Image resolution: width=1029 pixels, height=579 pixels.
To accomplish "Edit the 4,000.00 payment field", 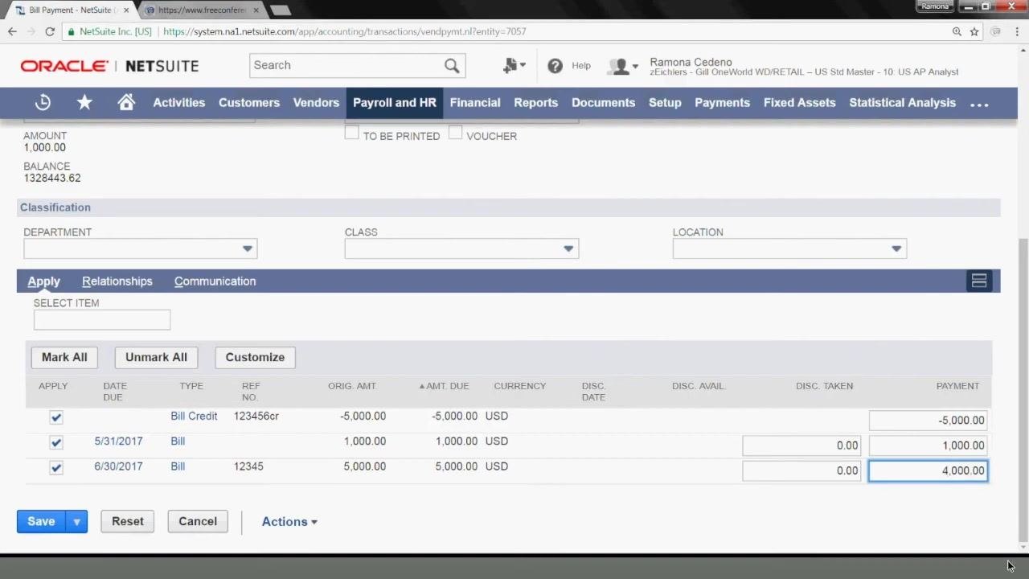I will click(x=929, y=470).
